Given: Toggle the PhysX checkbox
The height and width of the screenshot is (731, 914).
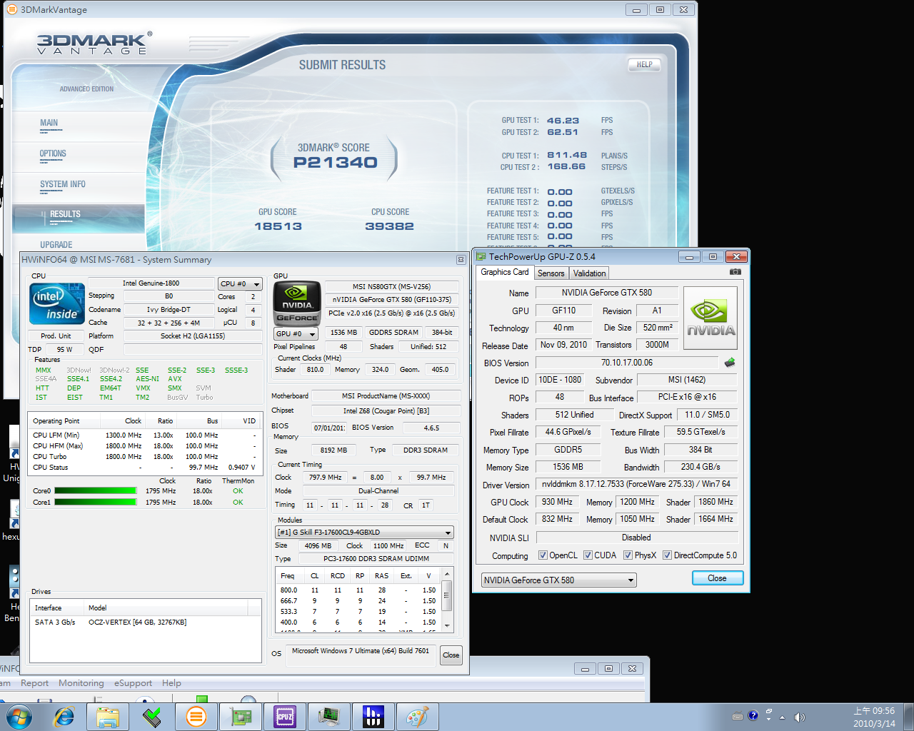Looking at the screenshot, I should [x=628, y=555].
